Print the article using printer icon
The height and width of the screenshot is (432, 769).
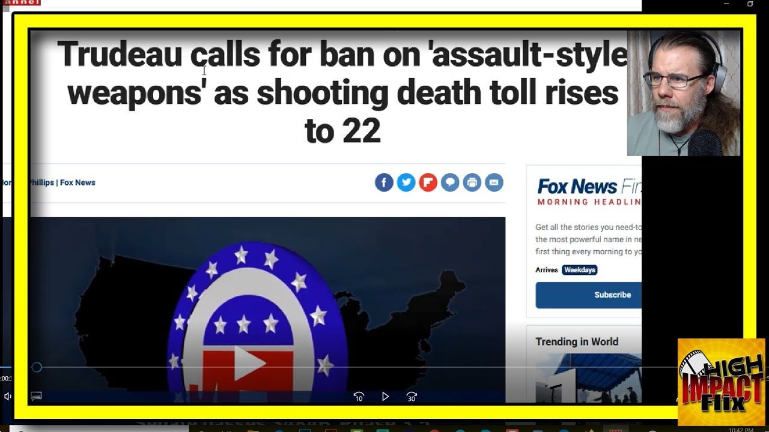[x=472, y=182]
